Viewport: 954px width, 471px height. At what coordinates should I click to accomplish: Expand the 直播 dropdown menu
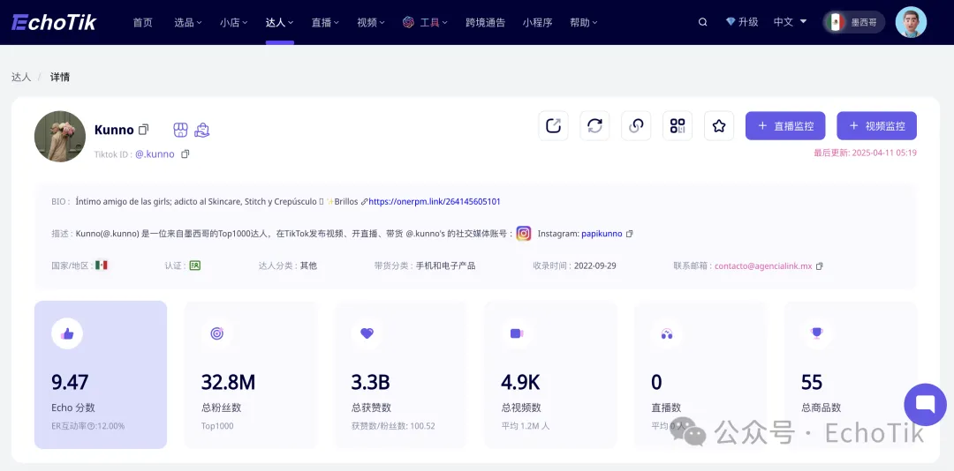pyautogui.click(x=325, y=22)
